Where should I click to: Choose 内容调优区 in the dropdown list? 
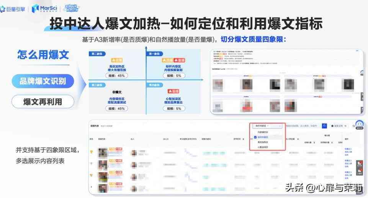pyautogui.click(x=263, y=132)
